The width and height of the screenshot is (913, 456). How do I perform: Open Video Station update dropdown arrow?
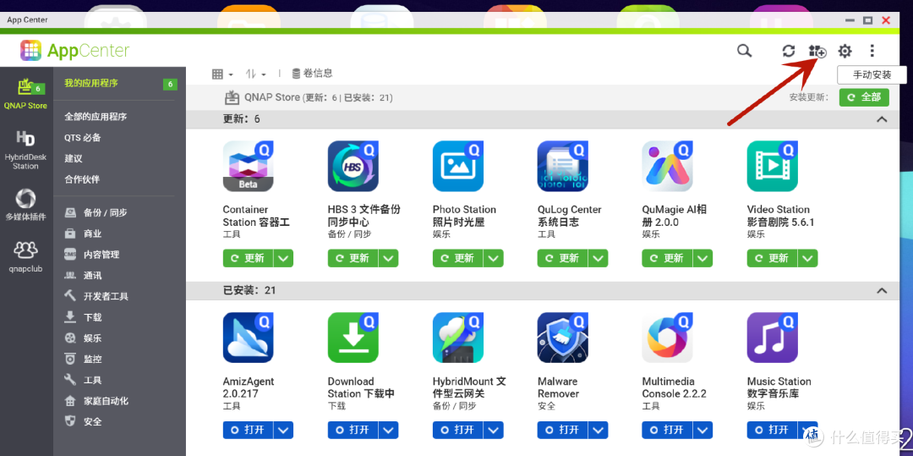807,258
